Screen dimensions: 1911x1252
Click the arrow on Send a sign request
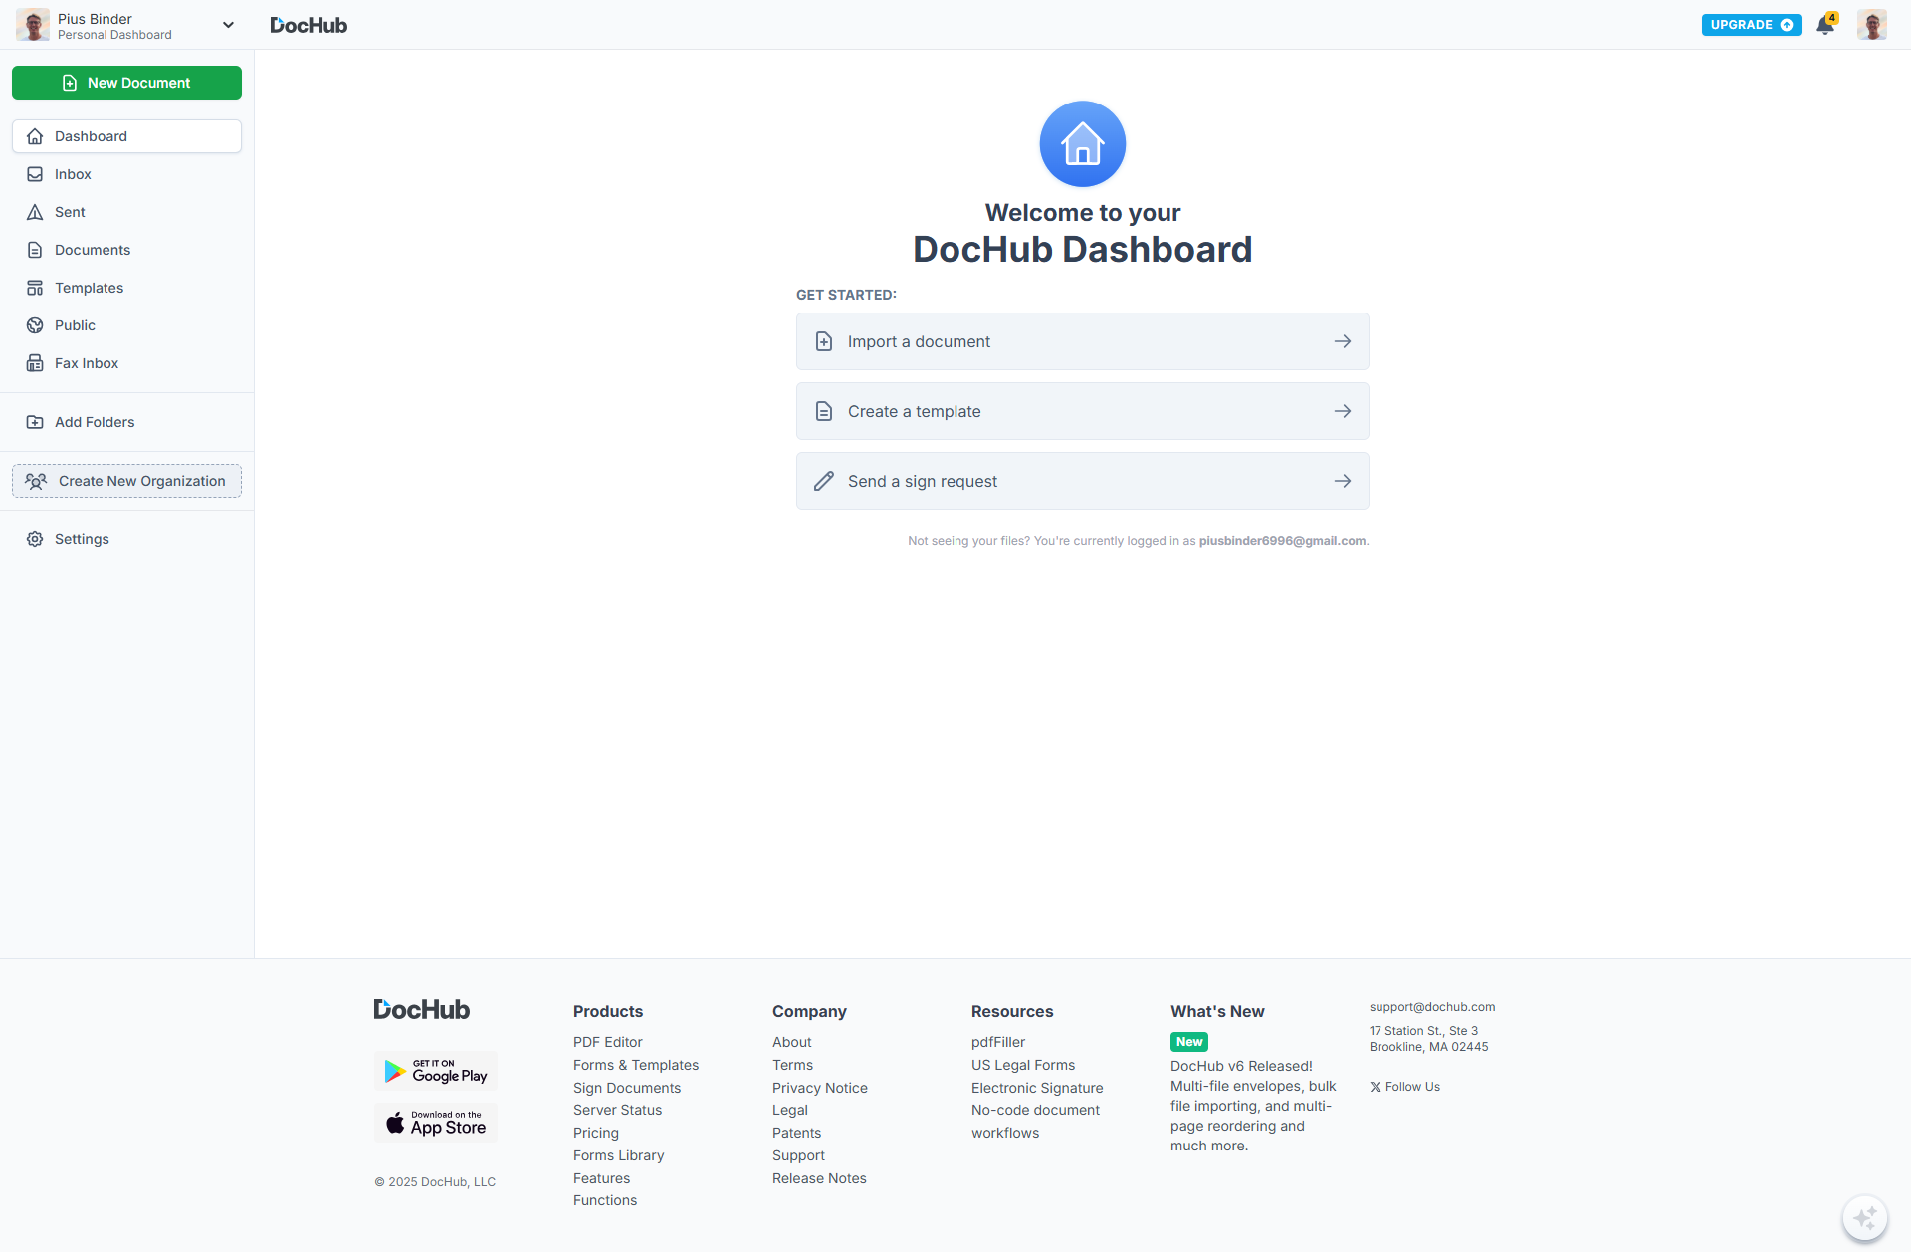tap(1342, 481)
